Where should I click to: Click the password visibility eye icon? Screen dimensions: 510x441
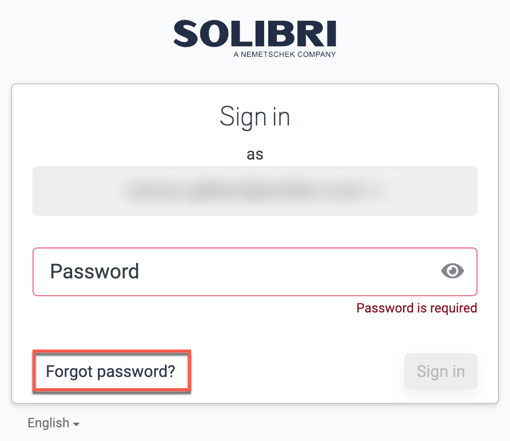[452, 272]
